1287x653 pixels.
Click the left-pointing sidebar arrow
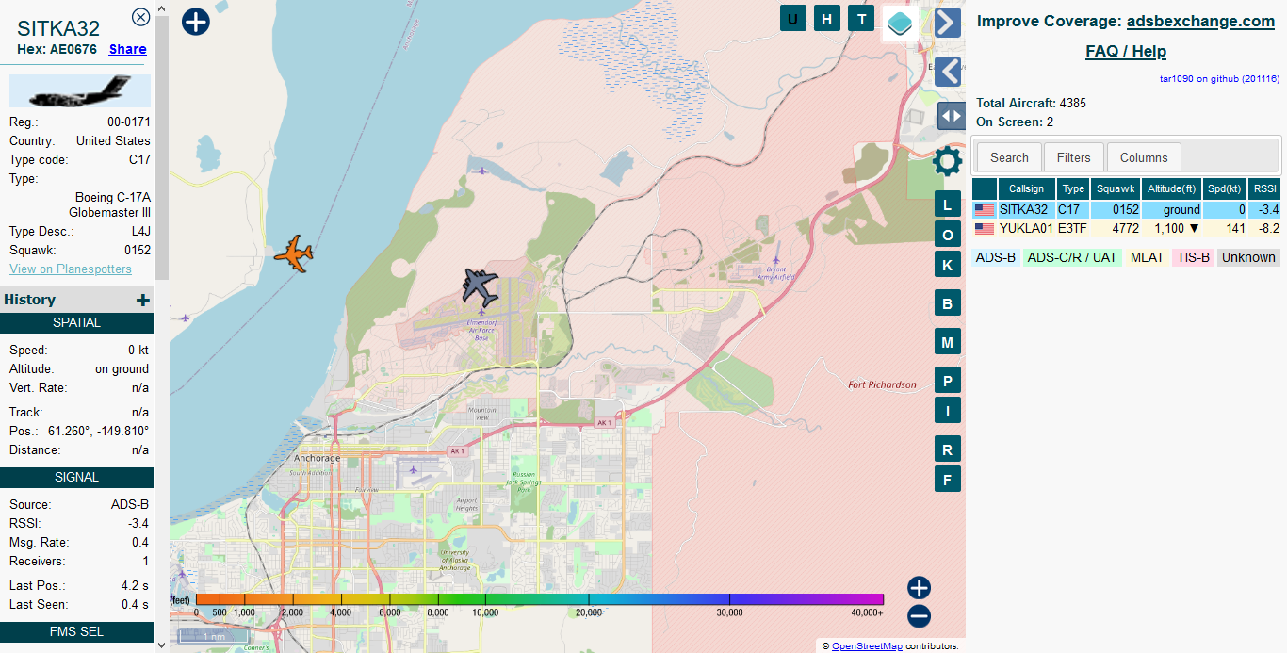click(x=948, y=72)
